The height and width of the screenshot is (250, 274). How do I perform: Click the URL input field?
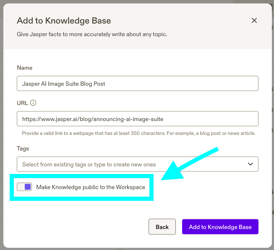138,119
